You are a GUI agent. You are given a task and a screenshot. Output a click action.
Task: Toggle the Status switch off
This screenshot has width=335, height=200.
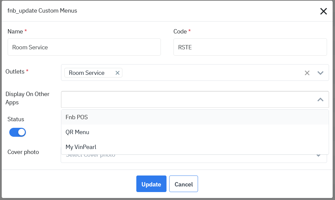[x=18, y=132]
